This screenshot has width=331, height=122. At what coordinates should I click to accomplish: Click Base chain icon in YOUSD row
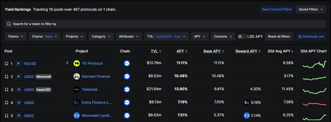[127, 63]
